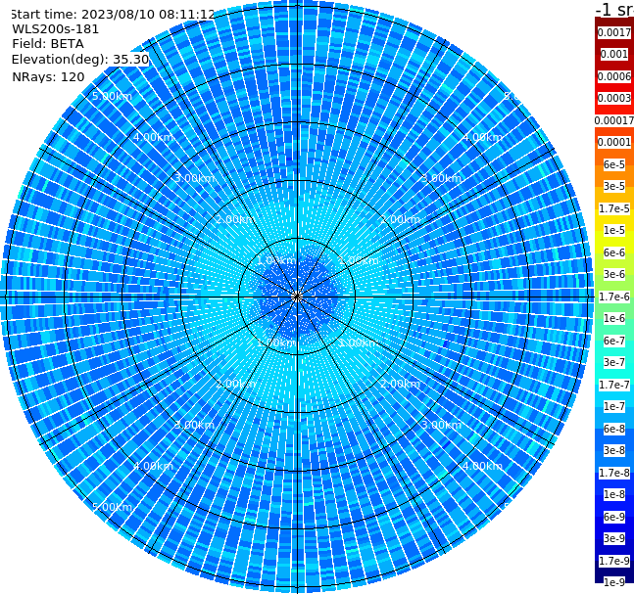Click the lower-right 2.00km range label
634x594 pixels.
point(401,384)
